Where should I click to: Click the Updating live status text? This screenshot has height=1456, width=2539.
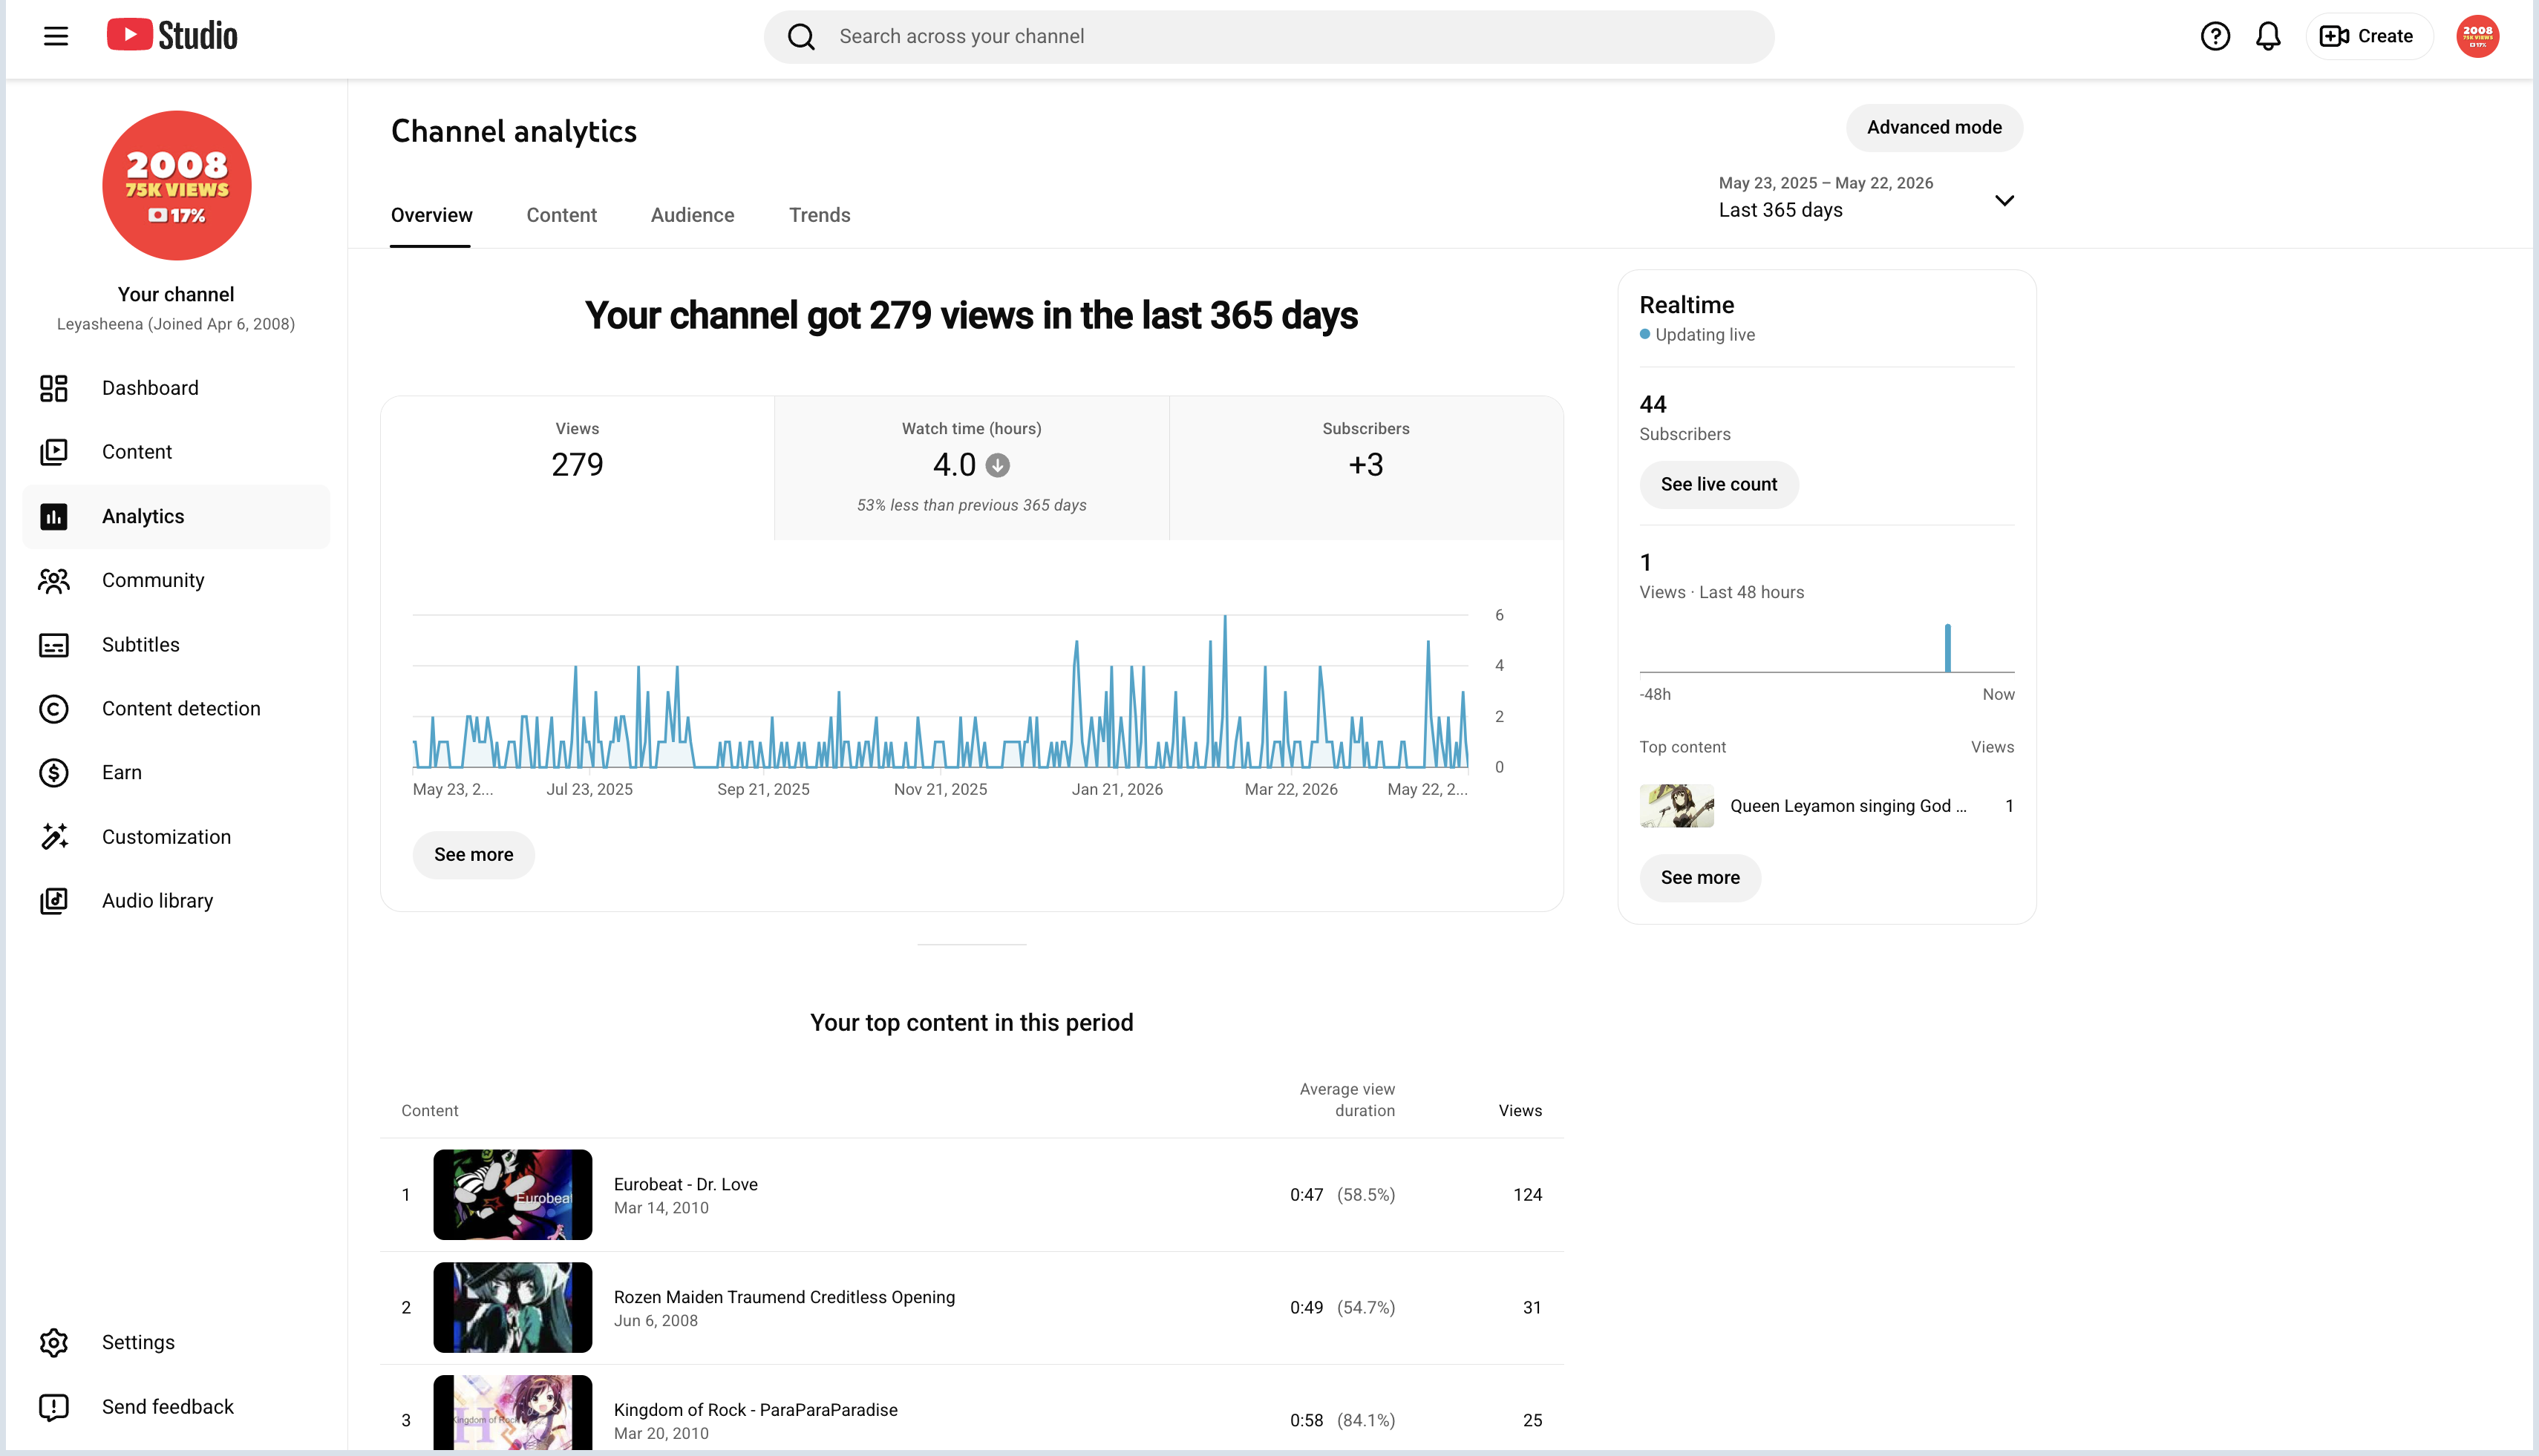[x=1705, y=335]
